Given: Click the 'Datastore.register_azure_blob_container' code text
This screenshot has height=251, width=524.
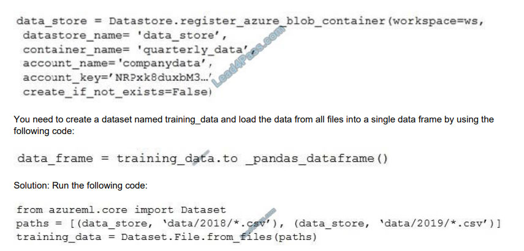Looking at the screenshot, I should 247,21.
